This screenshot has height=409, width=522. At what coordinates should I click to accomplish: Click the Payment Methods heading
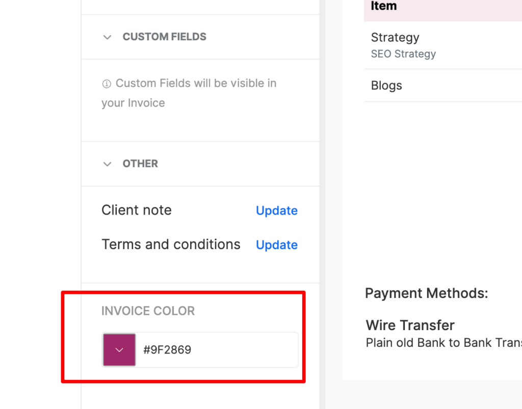click(426, 293)
